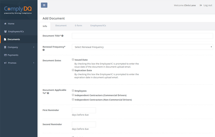Click the Promos megaphone icon
The image size is (215, 137).
click(5, 63)
